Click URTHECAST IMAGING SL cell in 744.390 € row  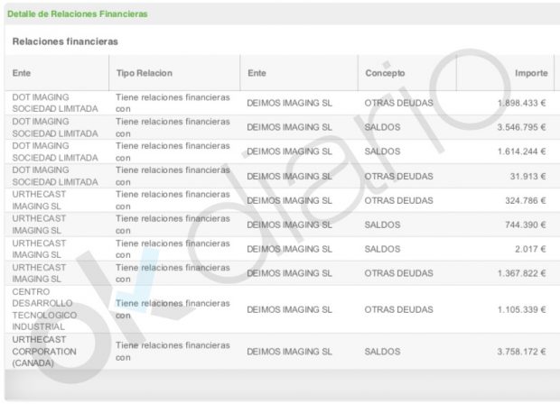pos(39,225)
